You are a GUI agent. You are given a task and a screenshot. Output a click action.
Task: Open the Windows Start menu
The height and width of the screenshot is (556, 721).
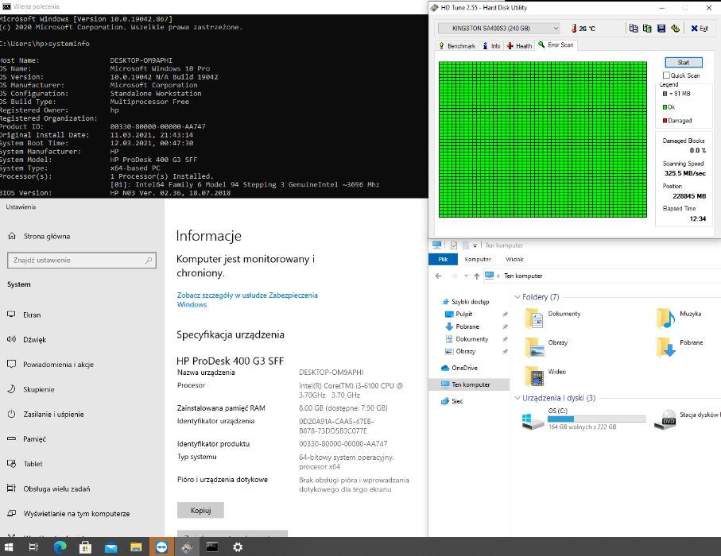click(8, 546)
